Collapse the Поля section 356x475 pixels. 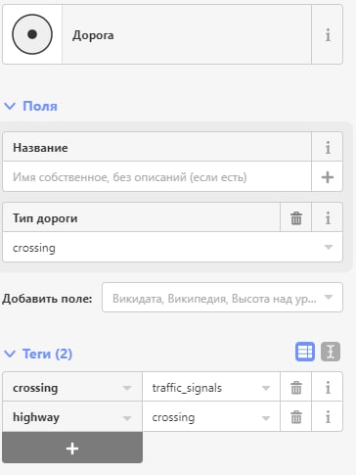point(30,106)
